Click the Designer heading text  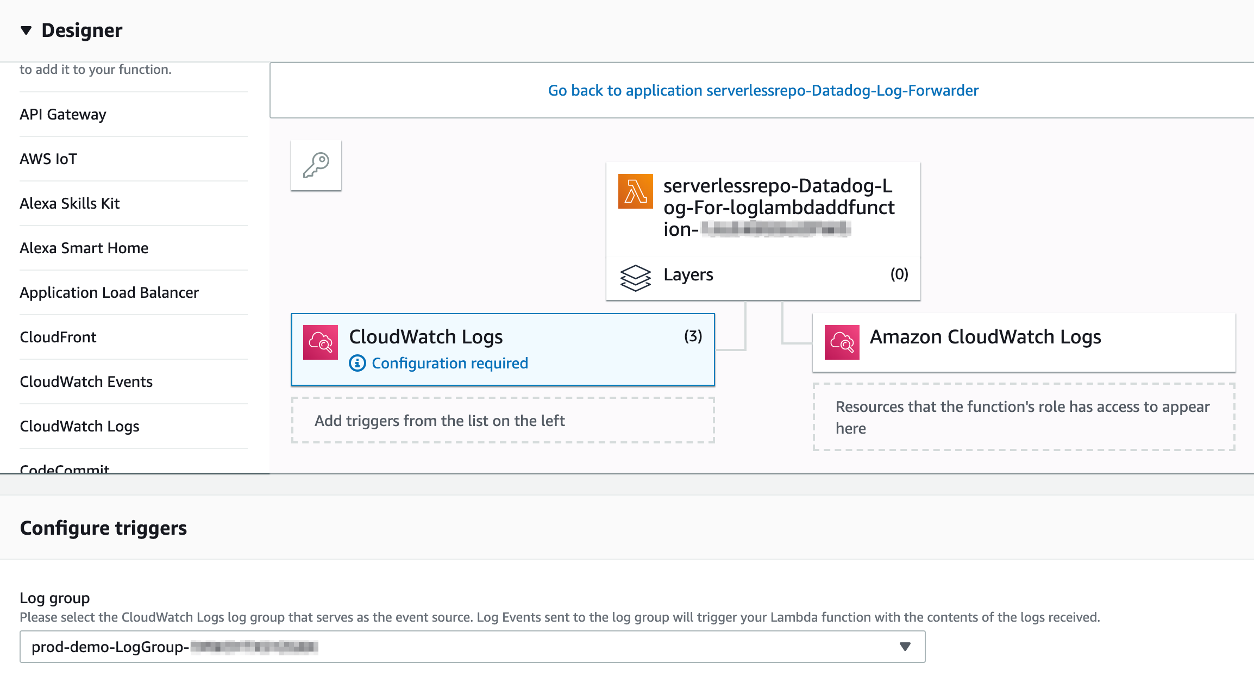[x=82, y=30]
